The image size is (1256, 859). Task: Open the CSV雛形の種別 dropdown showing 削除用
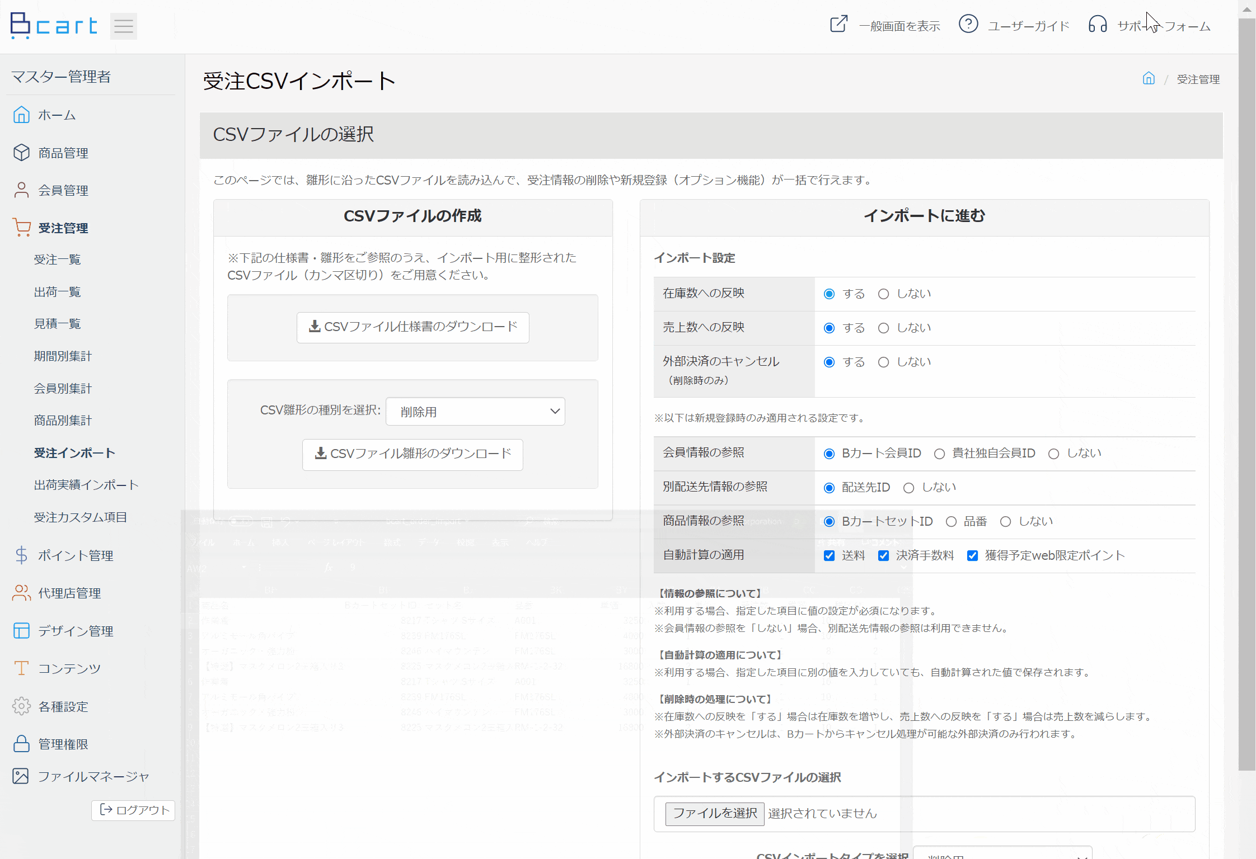475,412
